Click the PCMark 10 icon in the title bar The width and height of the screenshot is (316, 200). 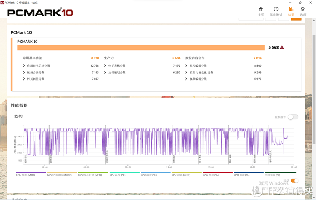[2, 3]
